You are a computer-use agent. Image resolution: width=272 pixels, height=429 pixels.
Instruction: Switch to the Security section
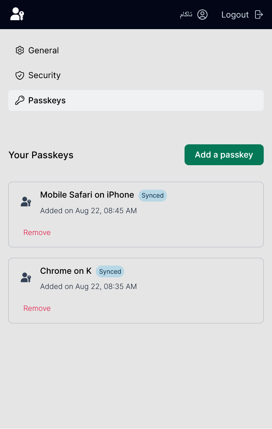point(44,75)
